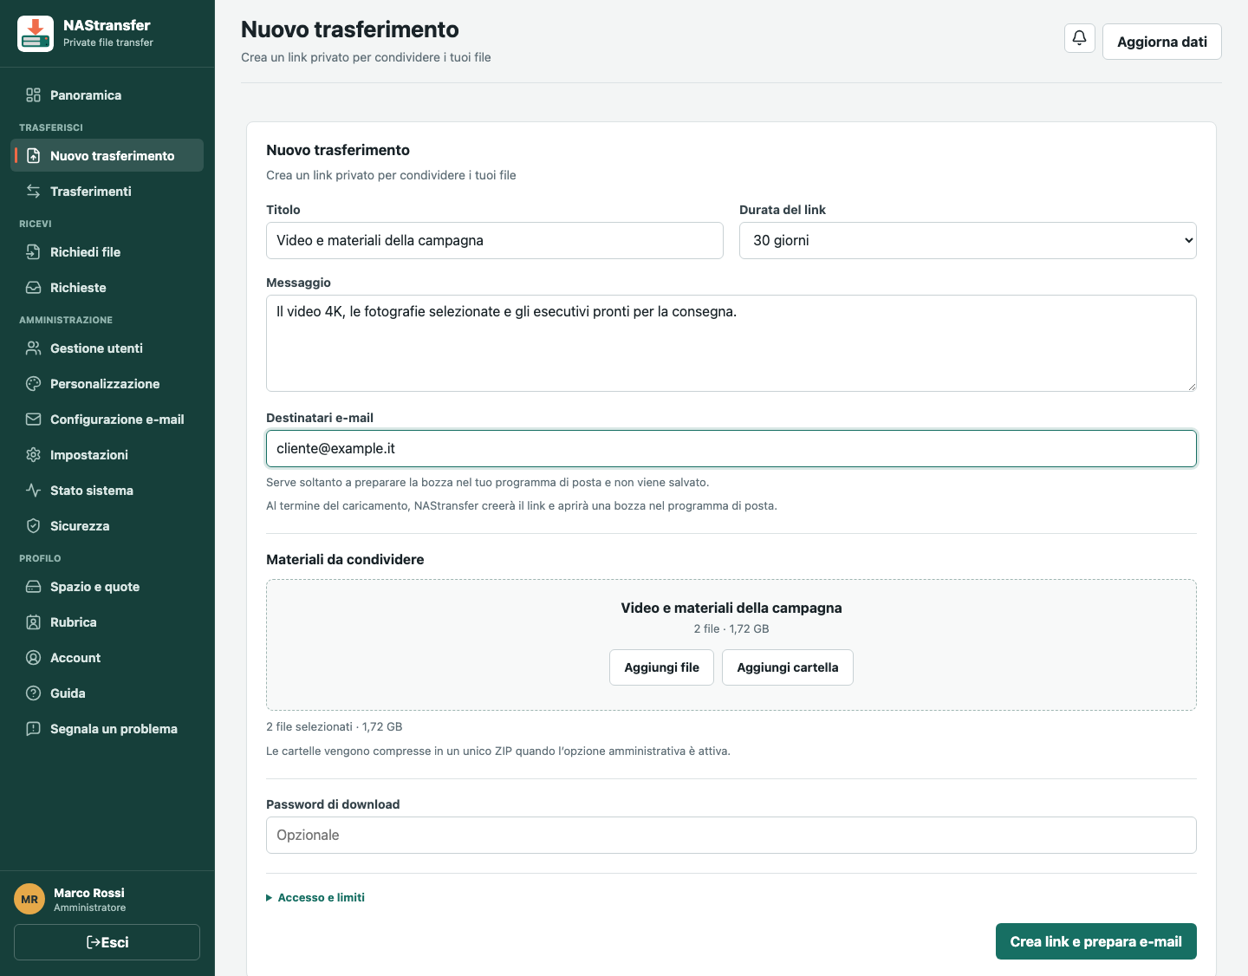Click the NAStransfer logo icon
Viewport: 1248px width, 976px height.
coord(36,34)
